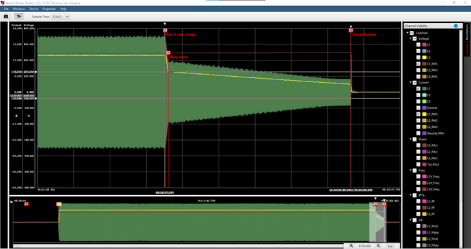Toggle L2V_freq channel checkbox
Viewport: 471px width, 249px height.
(x=418, y=183)
